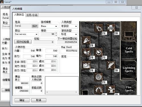142x107 pixels.
Task: Select the Fire Wall skill icon
Action: [86, 65]
